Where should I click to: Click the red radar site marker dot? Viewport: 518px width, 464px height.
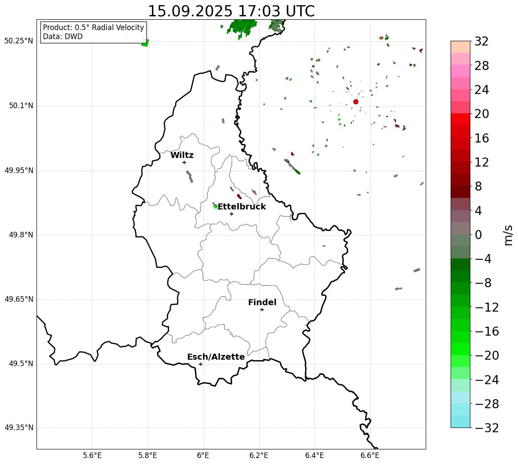point(356,102)
